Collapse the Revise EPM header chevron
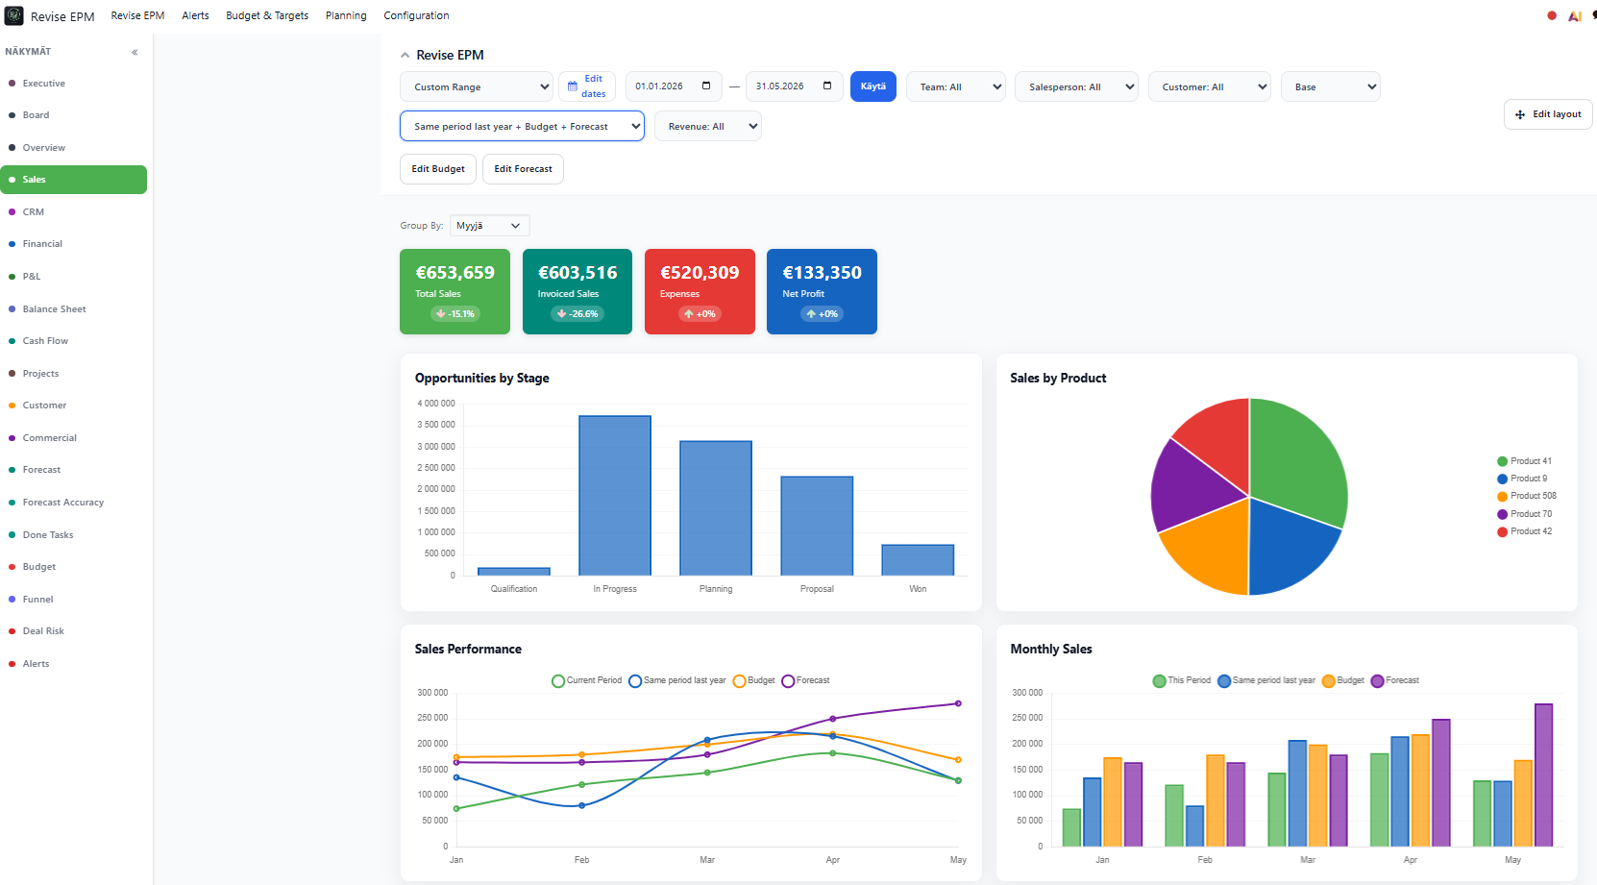Image resolution: width=1597 pixels, height=885 pixels. click(405, 56)
